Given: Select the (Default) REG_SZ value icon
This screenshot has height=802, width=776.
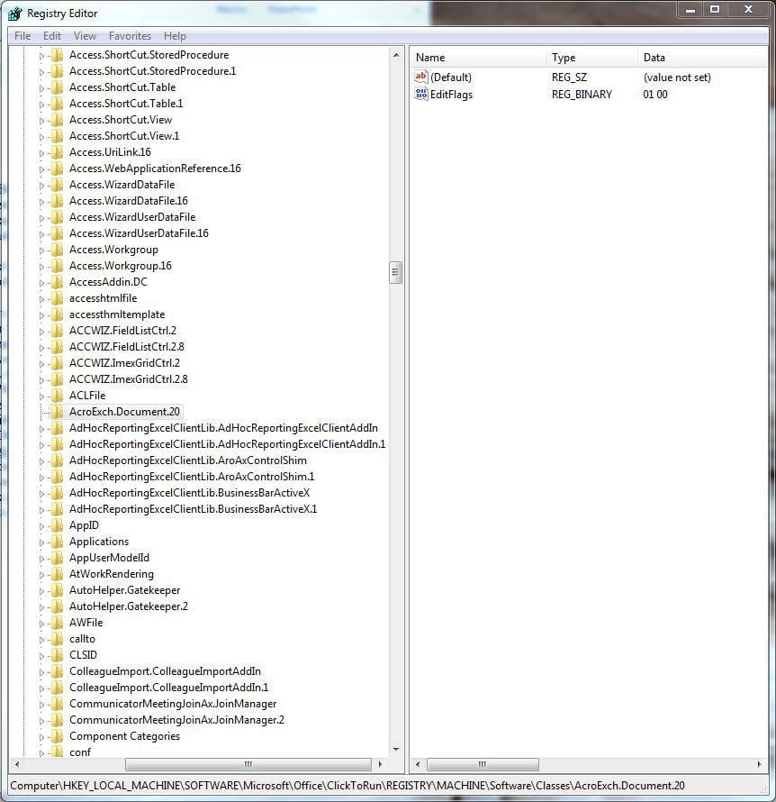Looking at the screenshot, I should [421, 77].
